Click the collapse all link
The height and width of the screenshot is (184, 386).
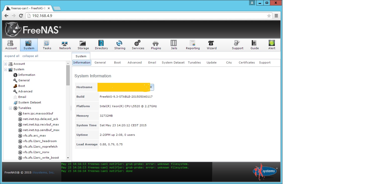pyautogui.click(x=30, y=56)
